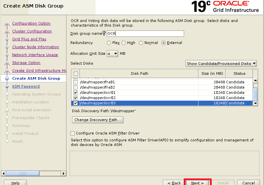Go to Storage Option step
The height and width of the screenshot is (185, 264).
(26, 63)
